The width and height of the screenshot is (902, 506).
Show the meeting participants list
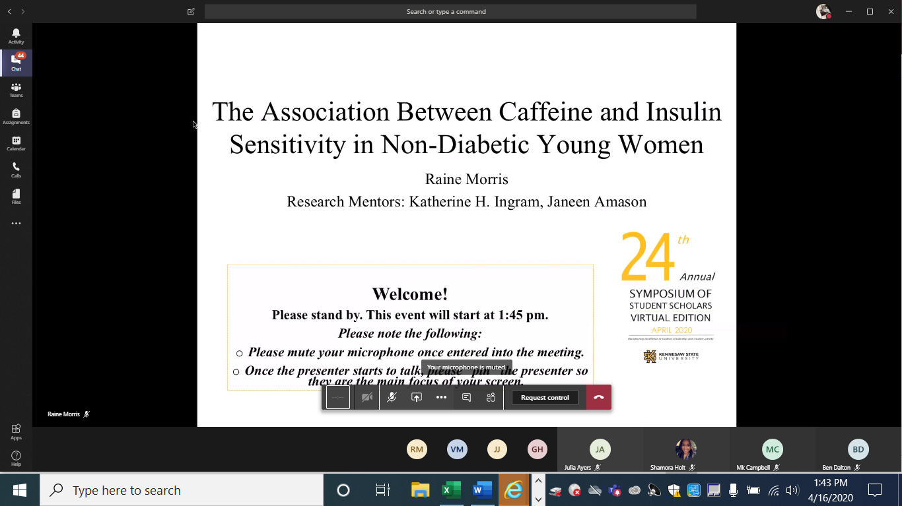coord(491,397)
